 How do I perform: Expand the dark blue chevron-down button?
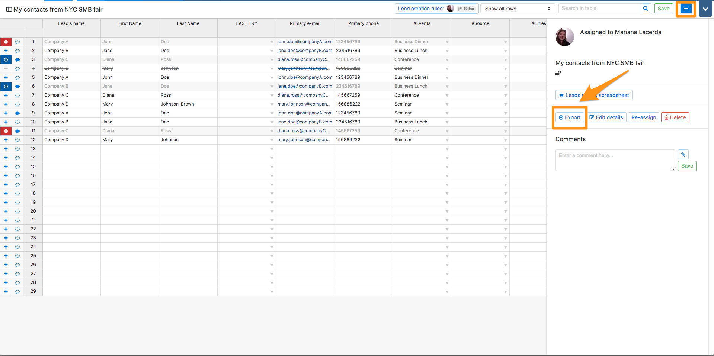pos(705,9)
